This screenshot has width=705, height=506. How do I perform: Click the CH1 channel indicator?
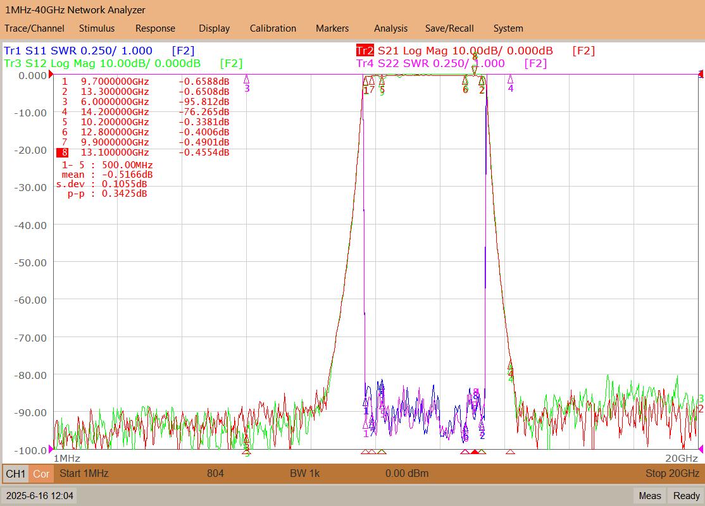(16, 474)
